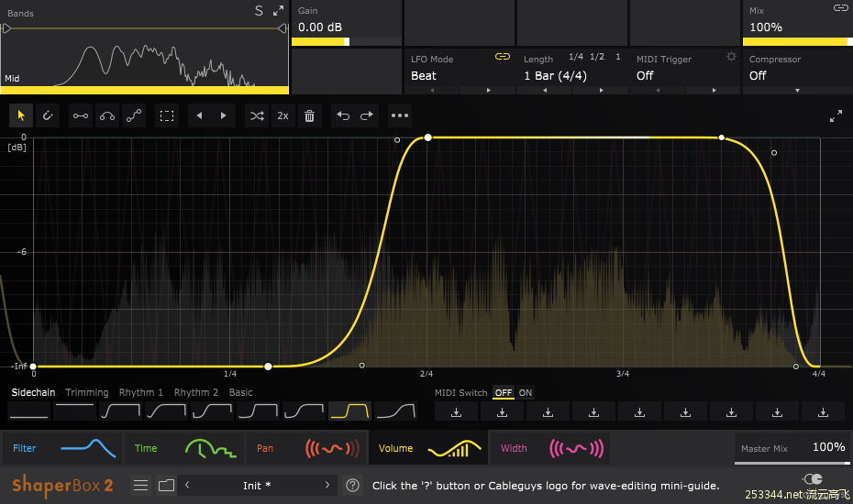Select the pen draw tool
This screenshot has height=504, width=853.
pos(48,115)
